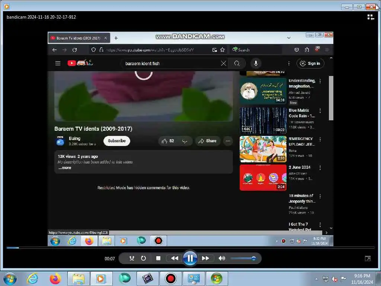Click the 00:07 elapsed time display
This screenshot has height=286, width=381.
(x=110, y=259)
